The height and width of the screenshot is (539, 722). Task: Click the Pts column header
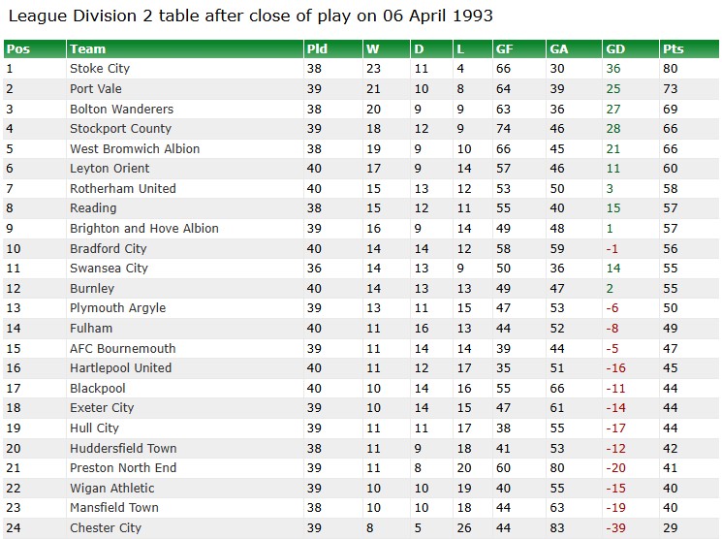tap(674, 49)
